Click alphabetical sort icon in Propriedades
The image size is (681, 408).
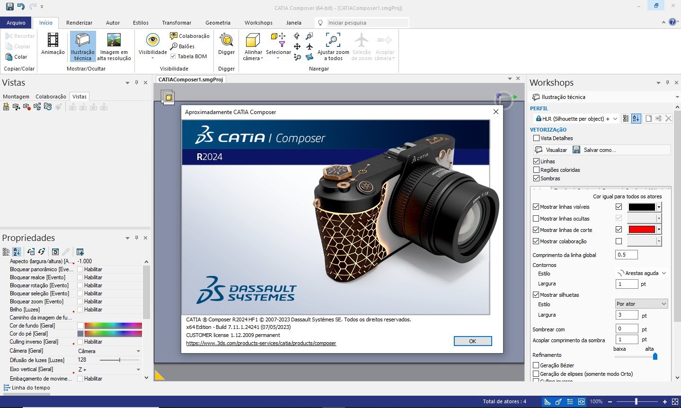[17, 252]
